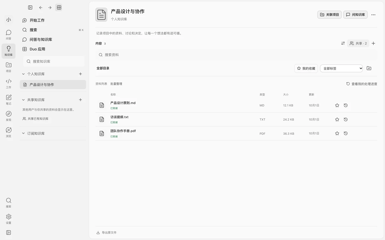The width and height of the screenshot is (385, 240).
Task: Click 查看我的处理进度 link
Action: click(362, 84)
